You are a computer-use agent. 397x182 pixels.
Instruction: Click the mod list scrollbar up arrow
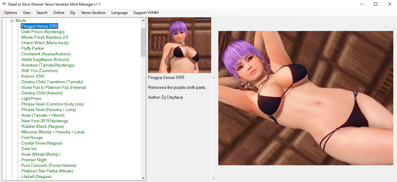[143, 20]
